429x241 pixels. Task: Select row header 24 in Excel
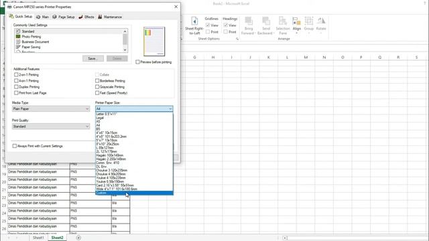click(4, 213)
